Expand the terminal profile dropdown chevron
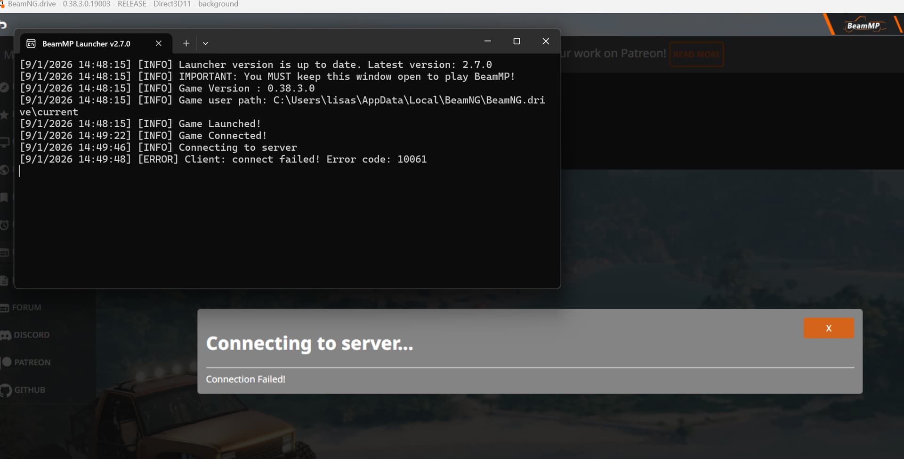This screenshot has height=459, width=904. click(x=205, y=43)
